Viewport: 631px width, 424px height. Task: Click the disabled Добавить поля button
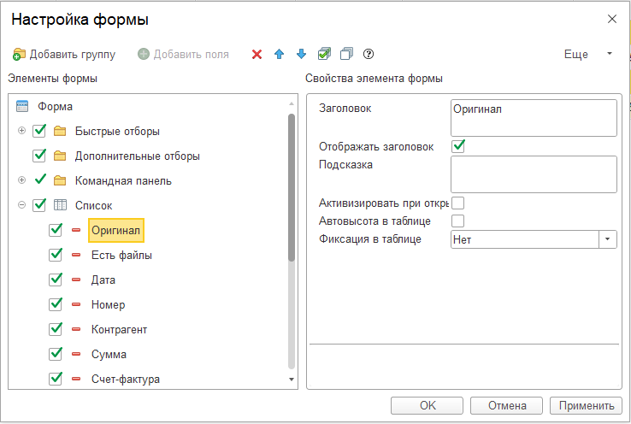183,54
